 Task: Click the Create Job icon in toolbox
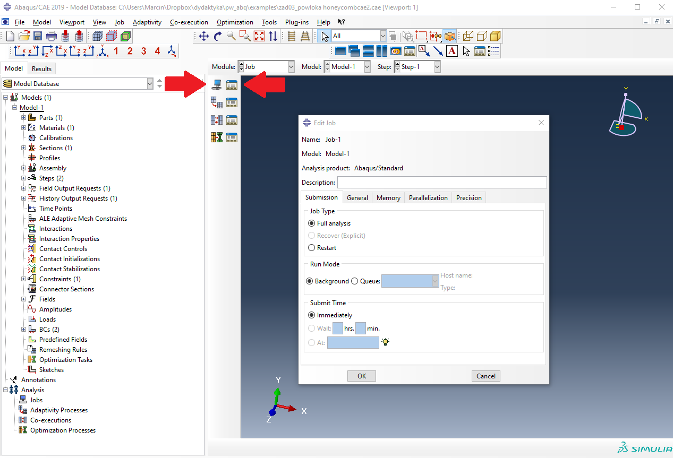[217, 85]
